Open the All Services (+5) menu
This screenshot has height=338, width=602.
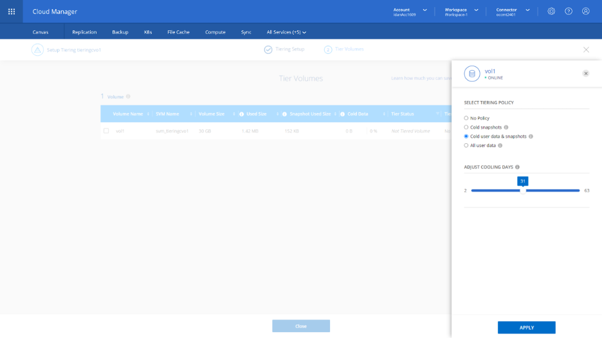[286, 32]
